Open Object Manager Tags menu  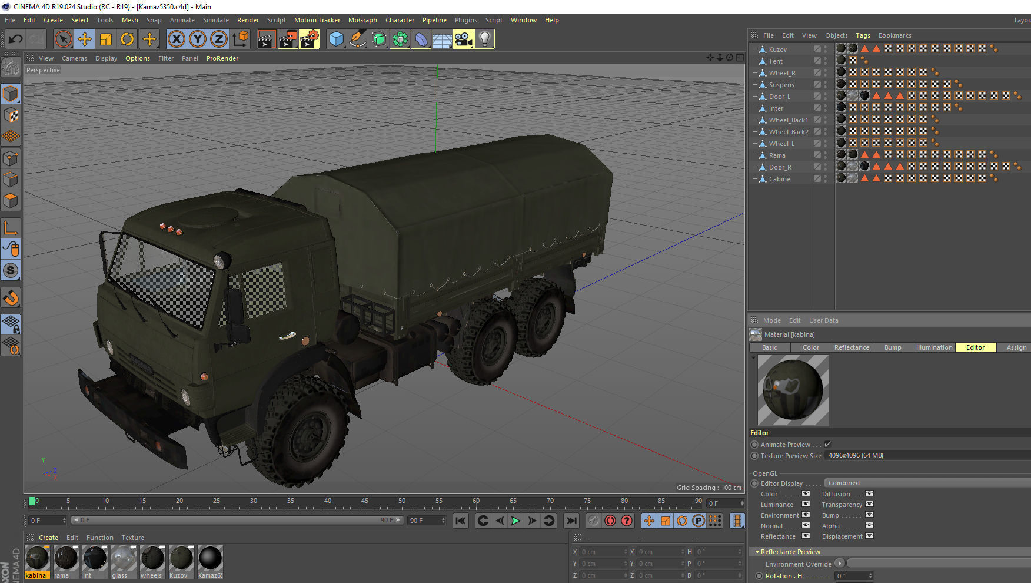pyautogui.click(x=863, y=35)
